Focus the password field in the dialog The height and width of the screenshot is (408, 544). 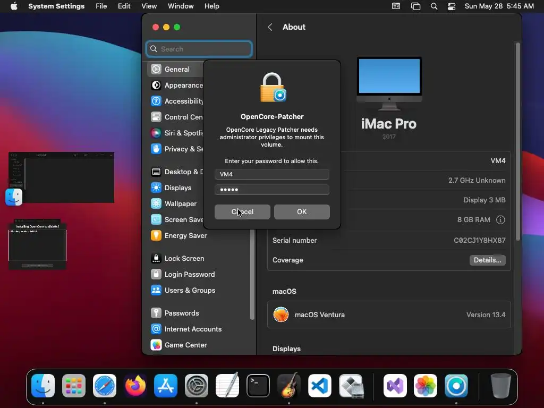tap(272, 190)
